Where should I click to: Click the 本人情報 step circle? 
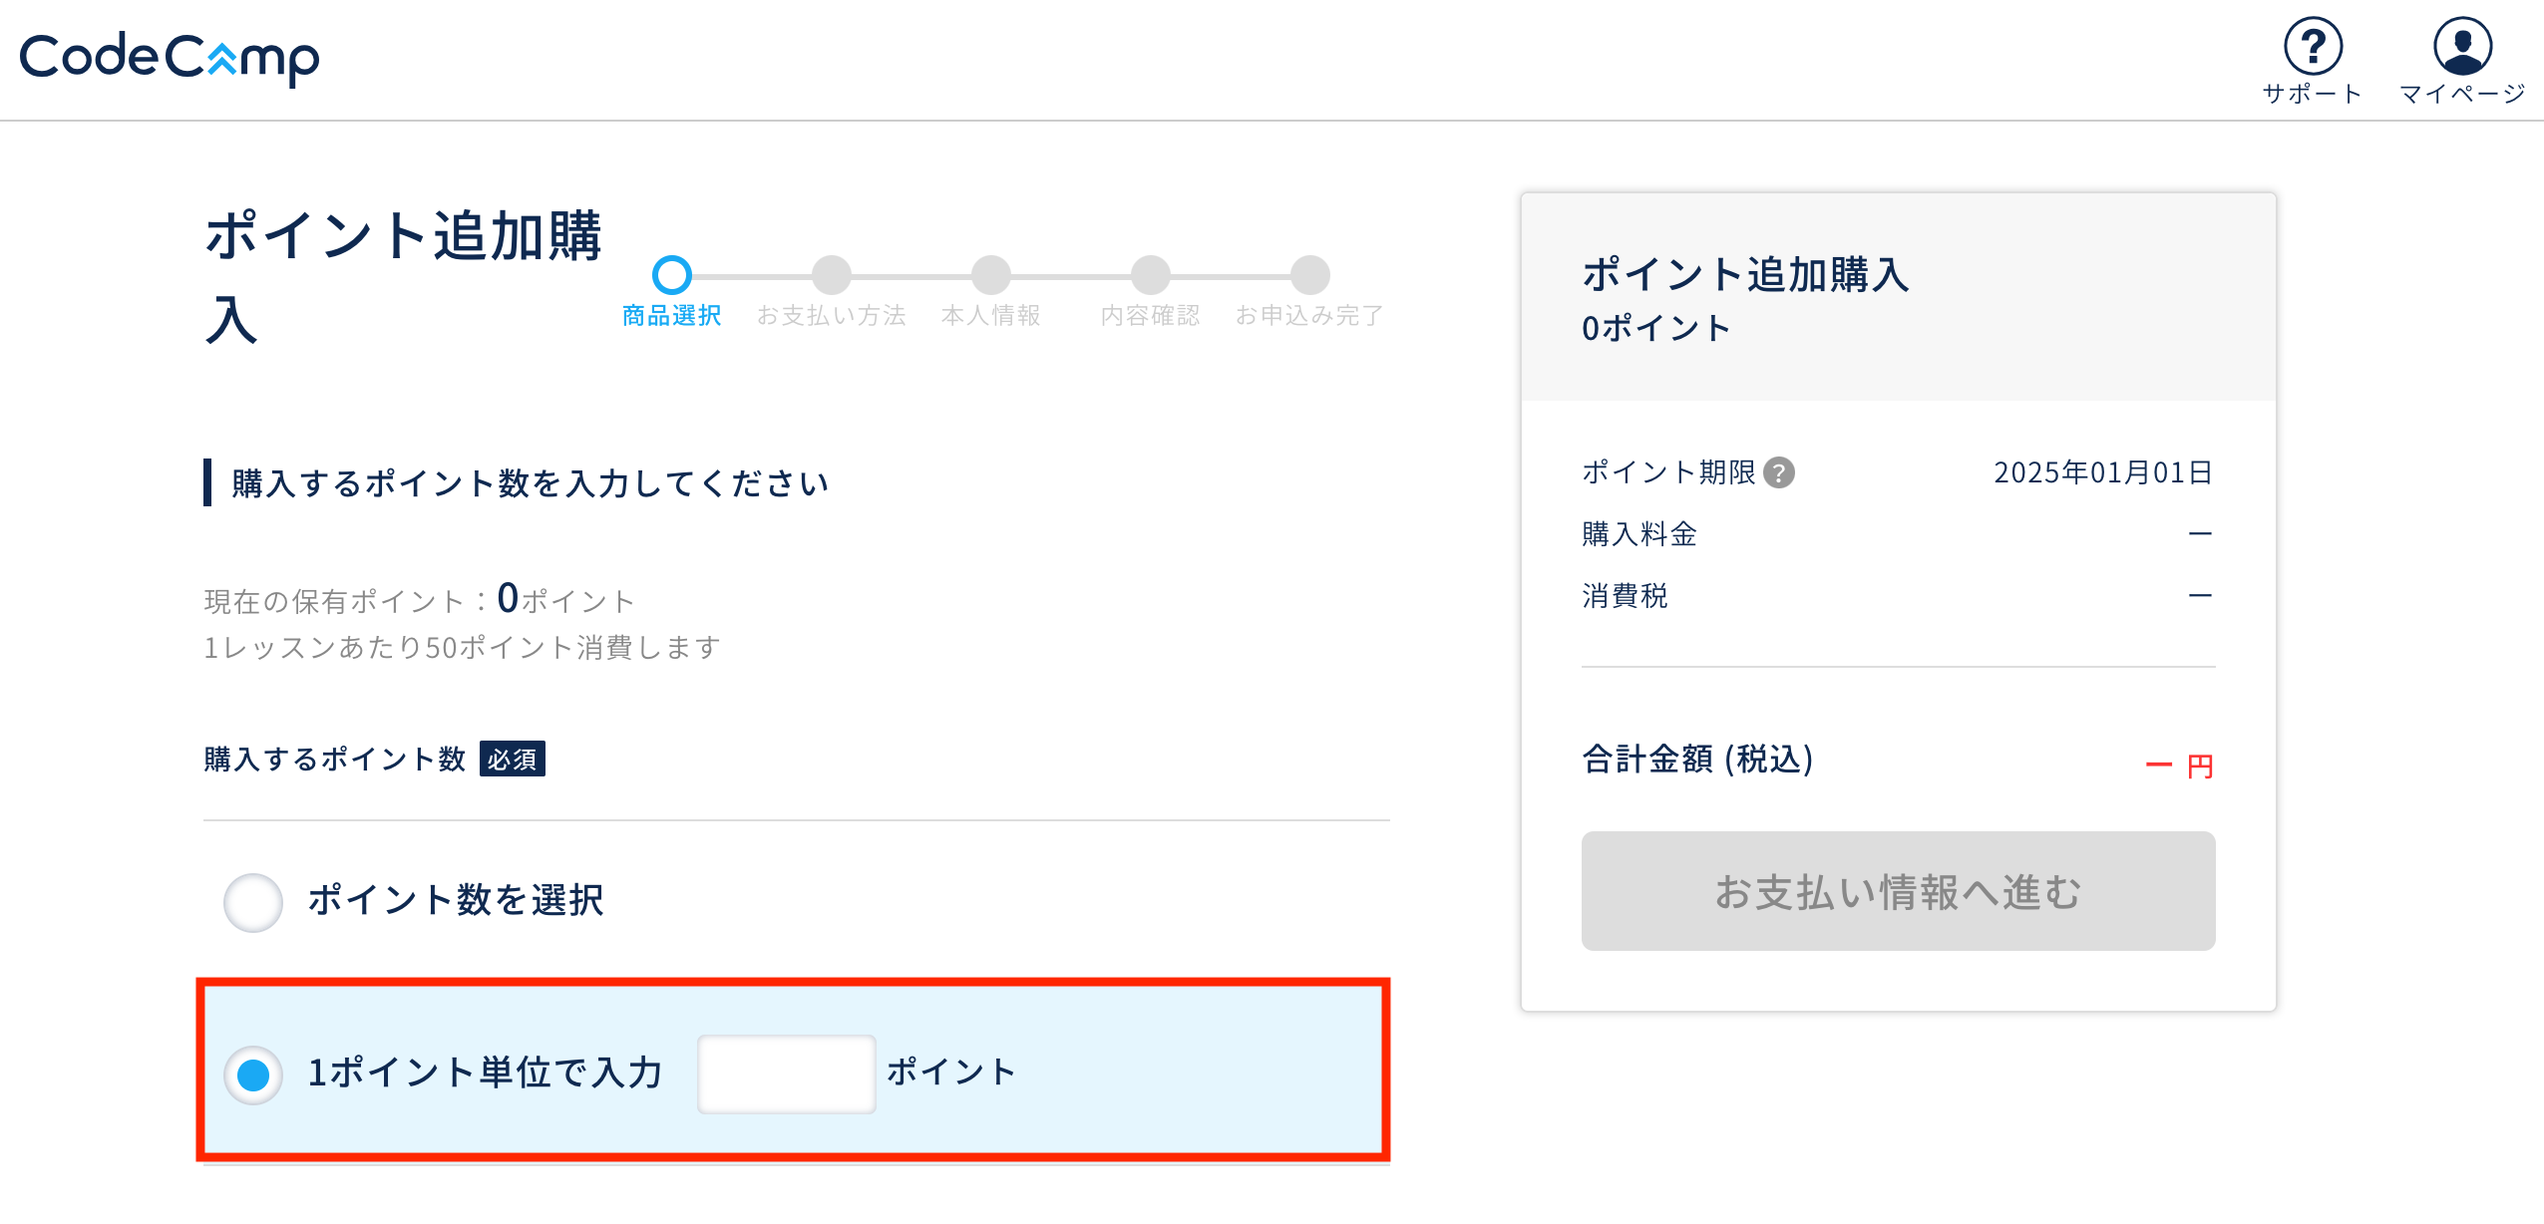pos(990,275)
